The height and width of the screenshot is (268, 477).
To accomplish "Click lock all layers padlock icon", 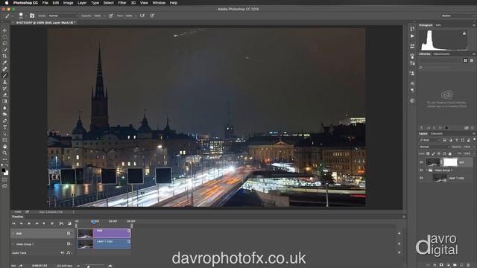I will pyautogui.click(x=450, y=154).
